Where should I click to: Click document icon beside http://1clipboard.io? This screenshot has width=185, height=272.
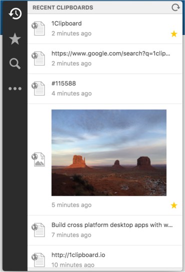coord(38,260)
